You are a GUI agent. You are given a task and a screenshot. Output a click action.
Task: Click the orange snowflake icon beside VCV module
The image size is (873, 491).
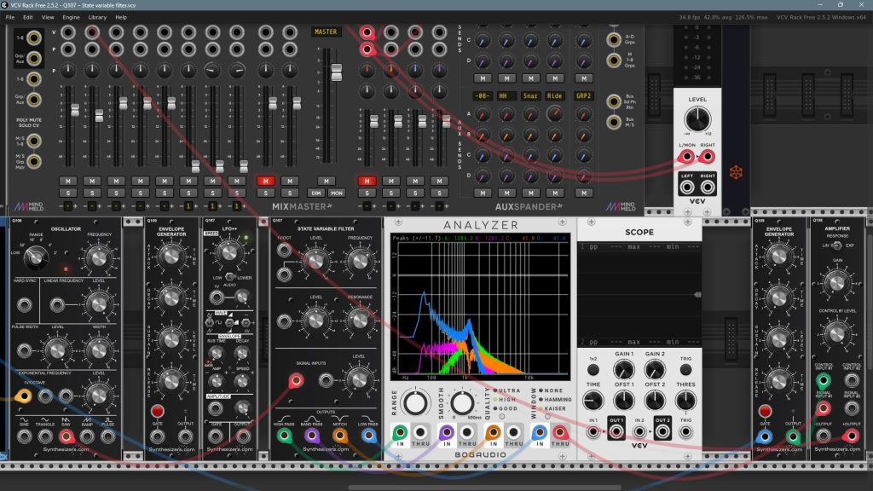(736, 172)
